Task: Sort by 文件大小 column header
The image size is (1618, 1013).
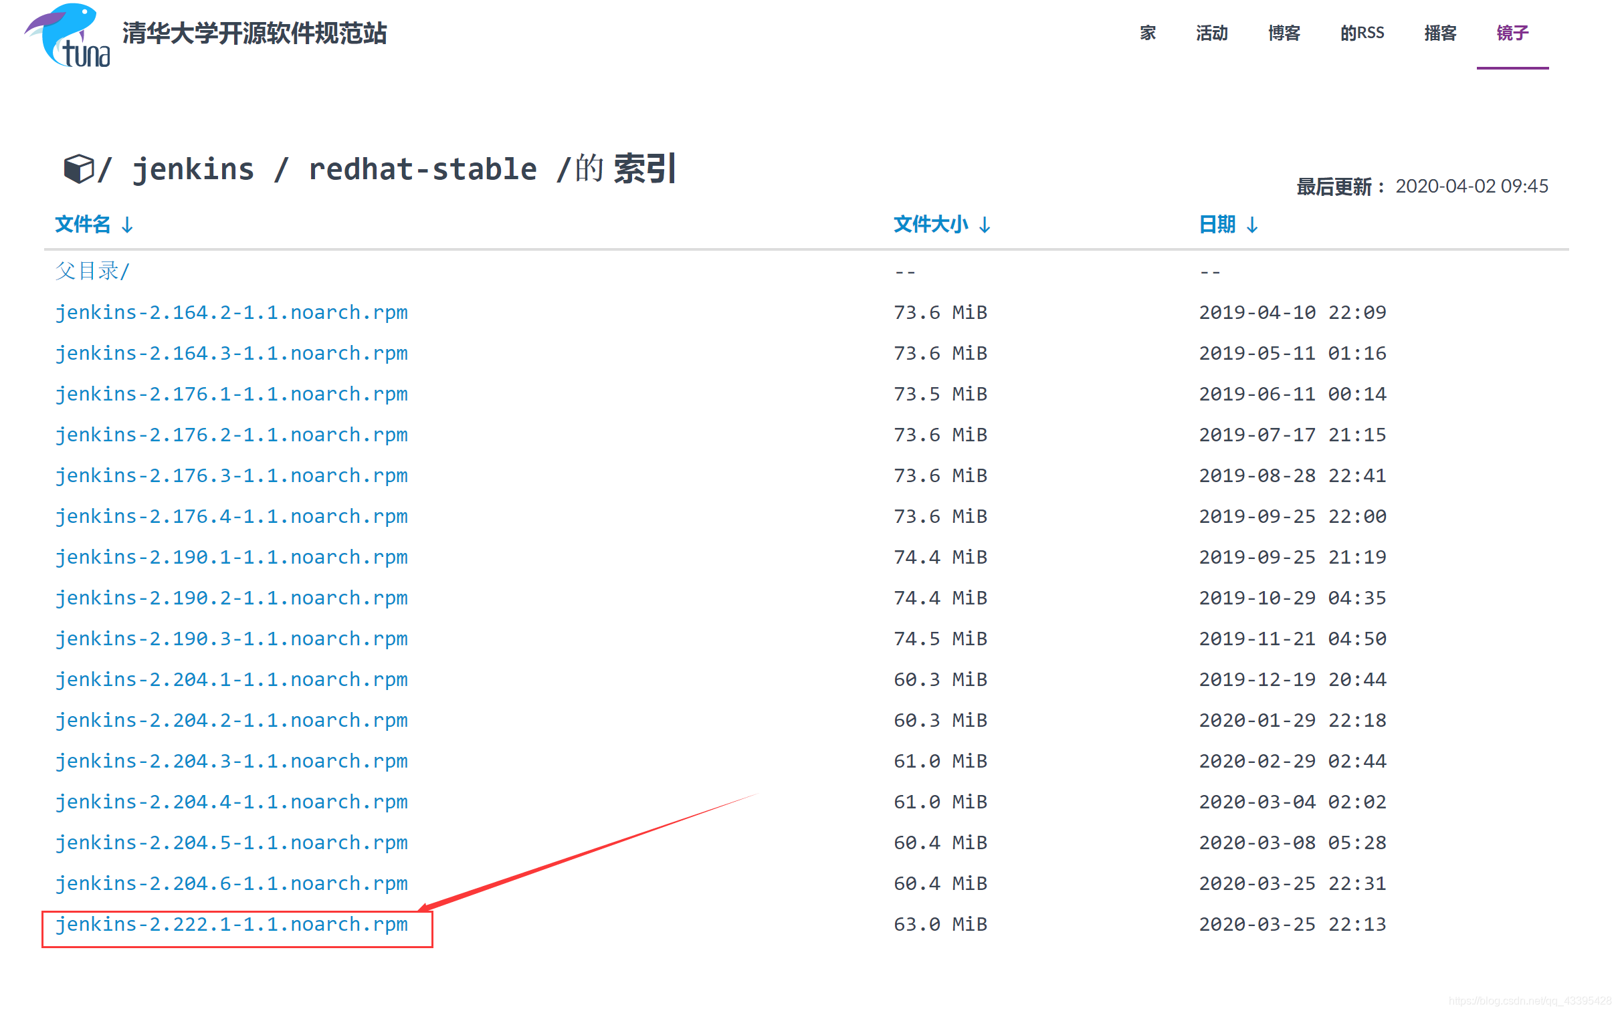Action: pyautogui.click(x=941, y=224)
